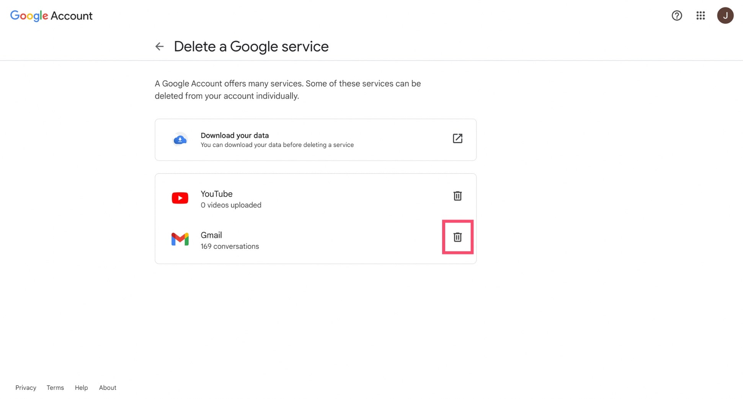Open the Google apps grid
This screenshot has width=743, height=399.
[701, 15]
